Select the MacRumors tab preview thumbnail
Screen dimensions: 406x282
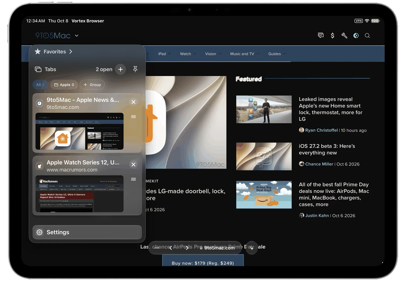coord(80,194)
